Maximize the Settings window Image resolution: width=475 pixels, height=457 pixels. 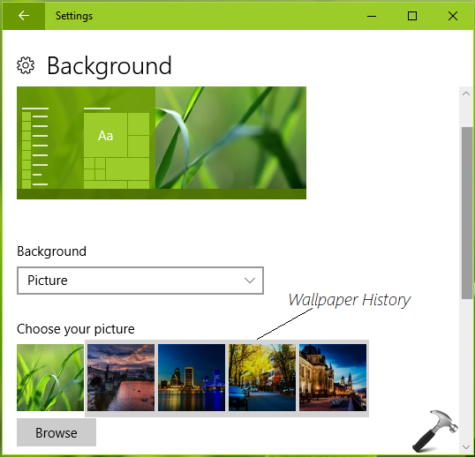tap(412, 16)
